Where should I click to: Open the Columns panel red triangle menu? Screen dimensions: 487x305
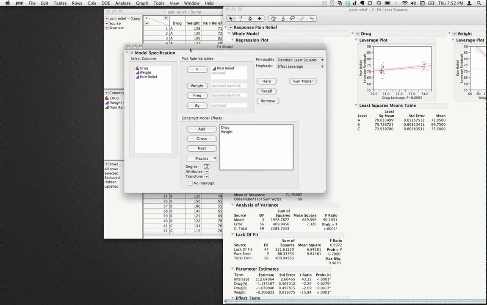click(x=107, y=93)
